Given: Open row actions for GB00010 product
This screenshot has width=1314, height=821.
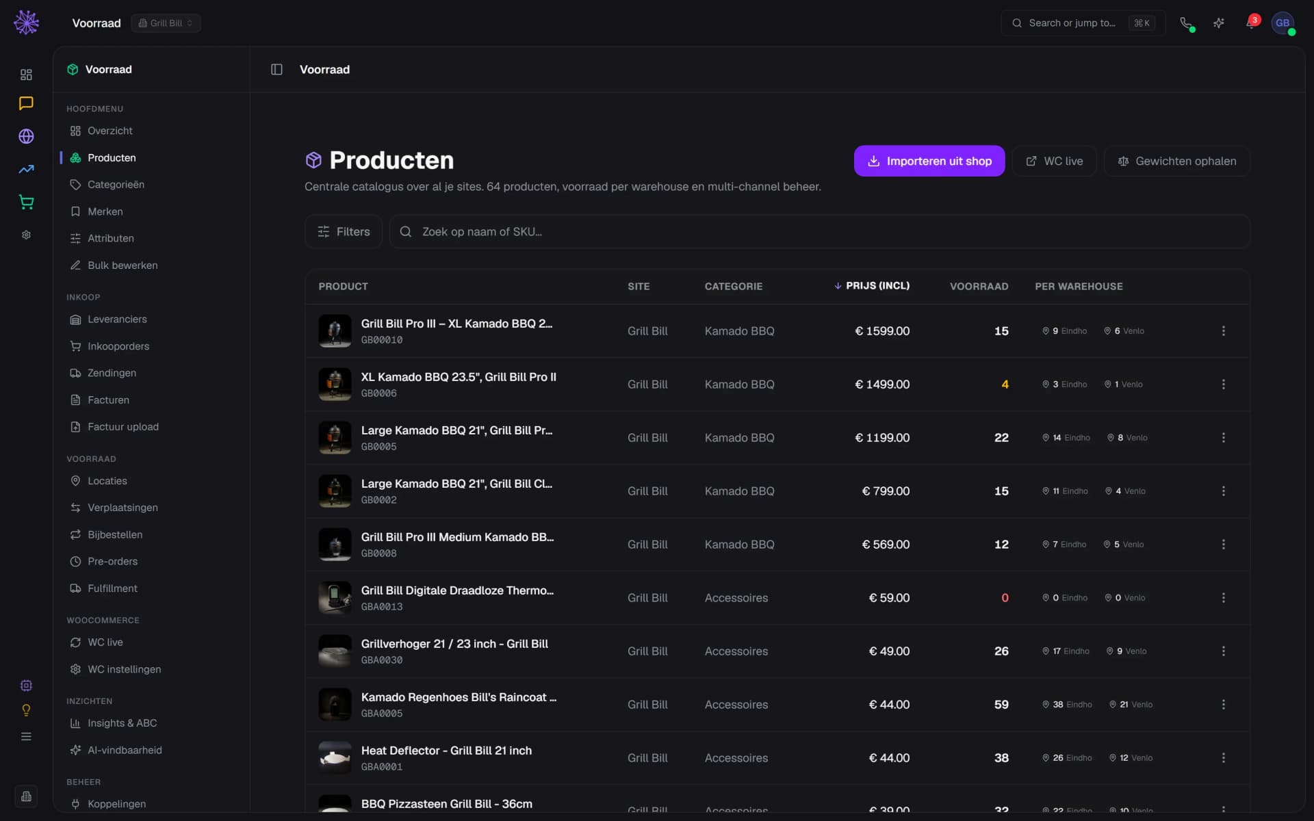Looking at the screenshot, I should point(1223,331).
